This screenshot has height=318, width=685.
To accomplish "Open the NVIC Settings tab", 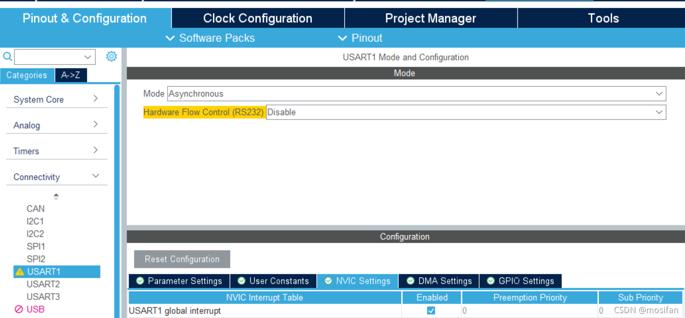I will point(358,281).
